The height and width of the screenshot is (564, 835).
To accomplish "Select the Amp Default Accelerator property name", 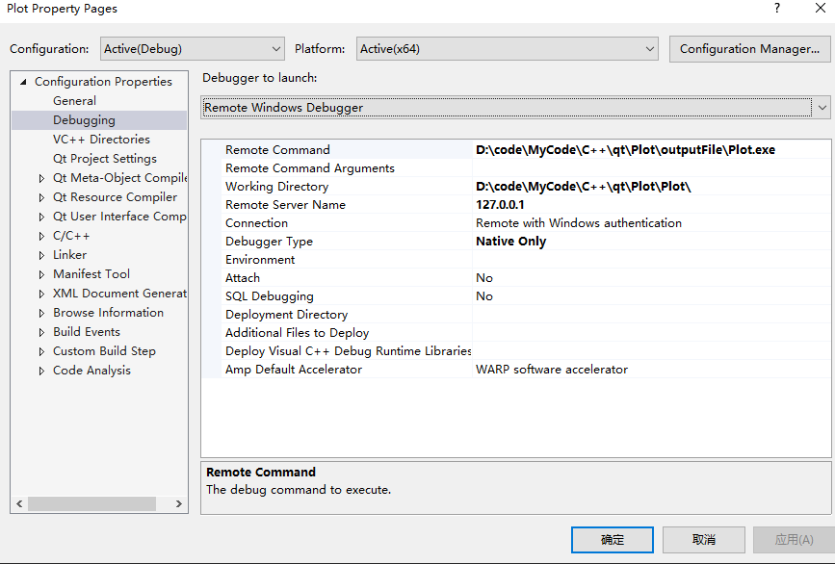I will tap(294, 370).
